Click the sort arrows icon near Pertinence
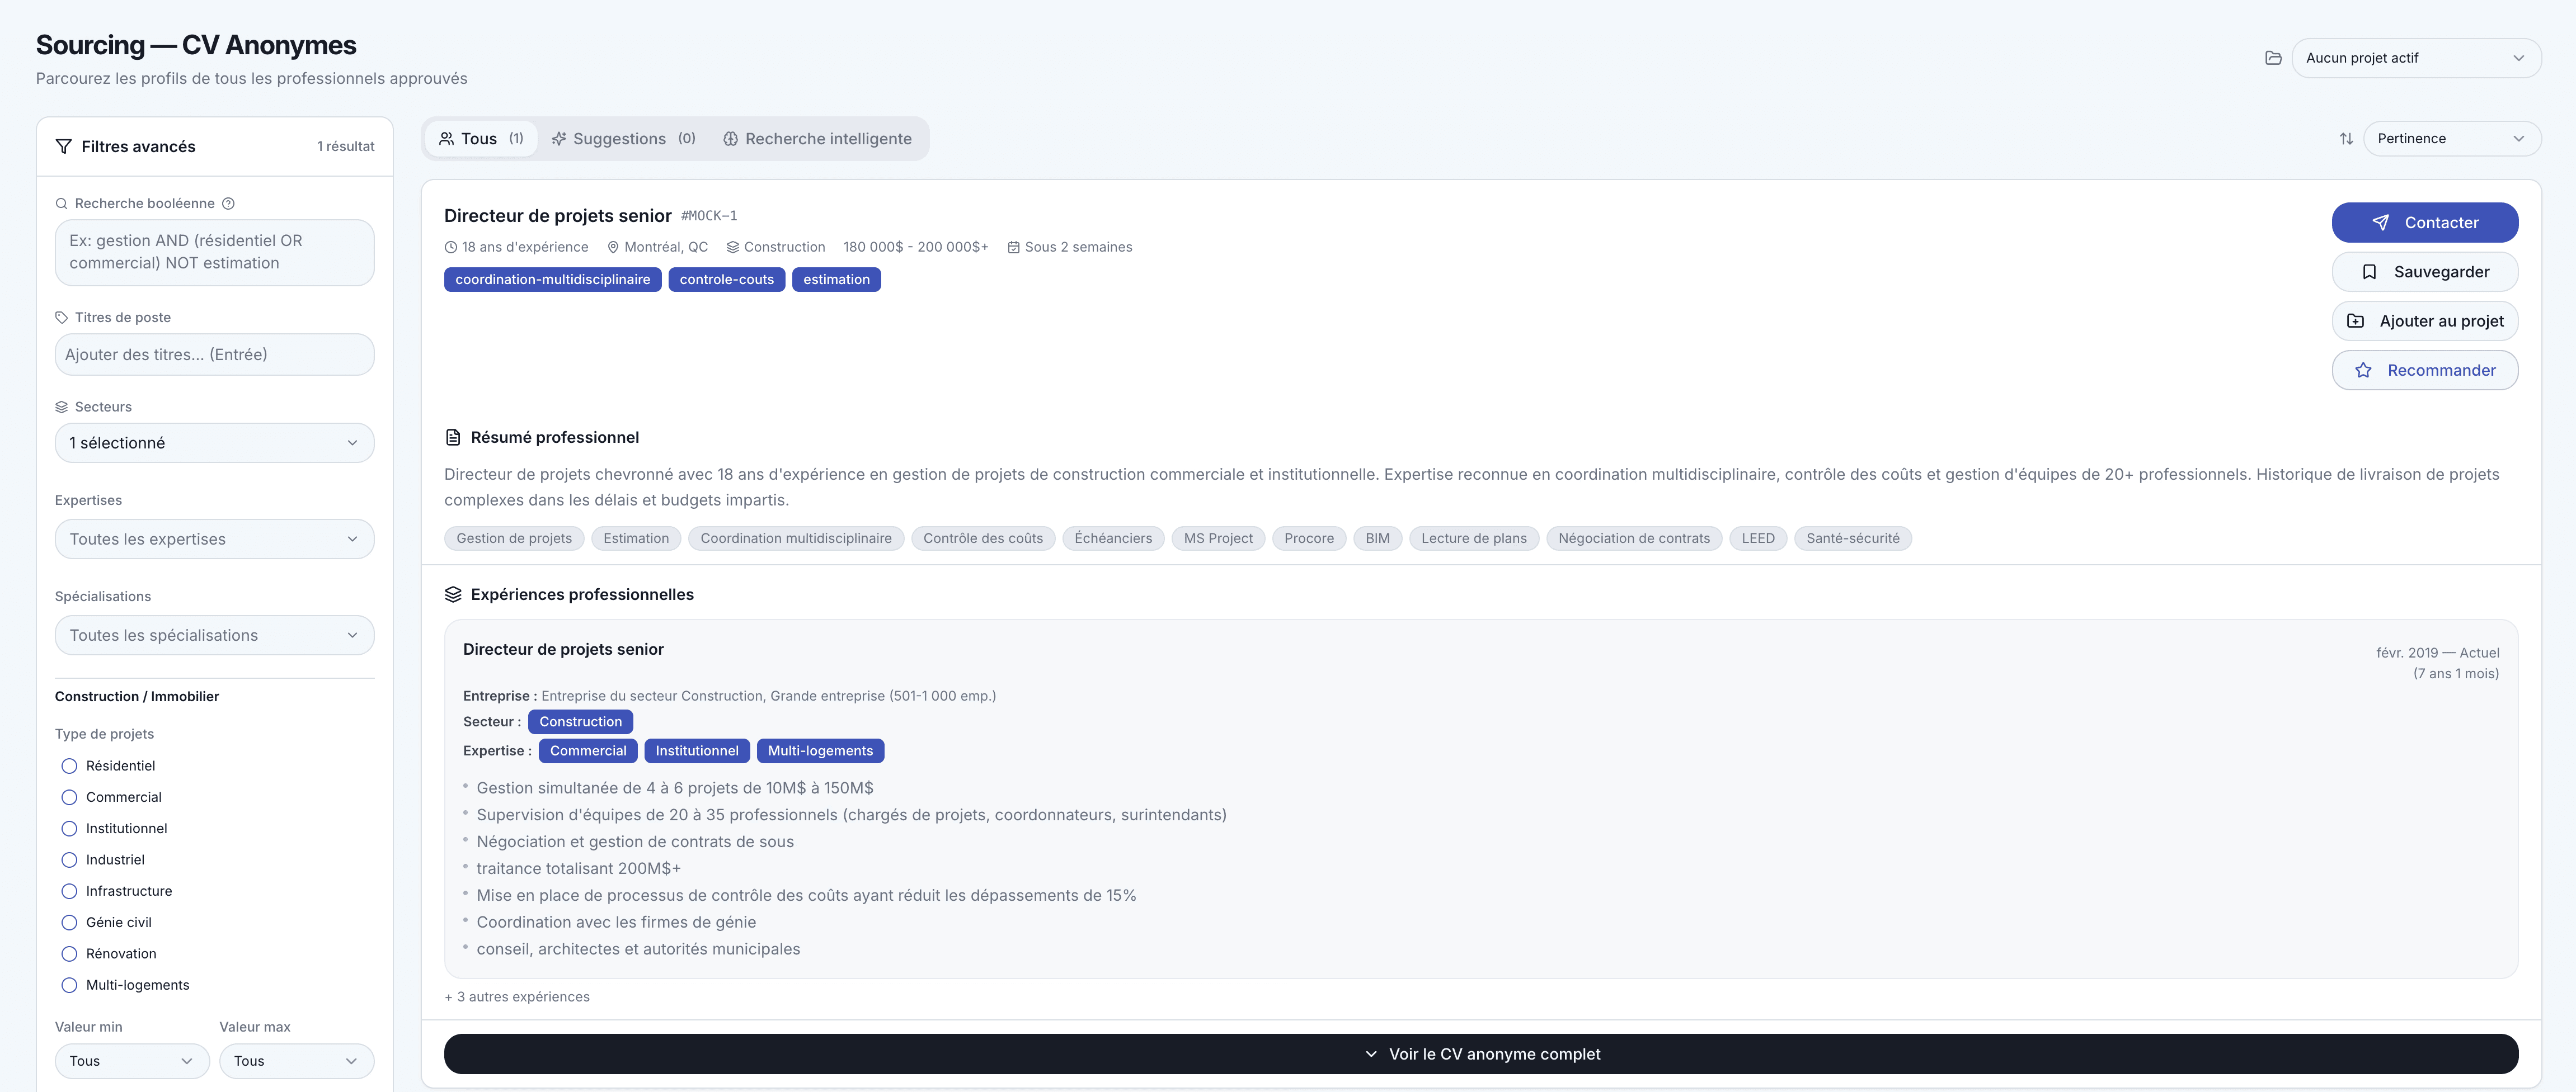2576x1092 pixels. coord(2346,139)
